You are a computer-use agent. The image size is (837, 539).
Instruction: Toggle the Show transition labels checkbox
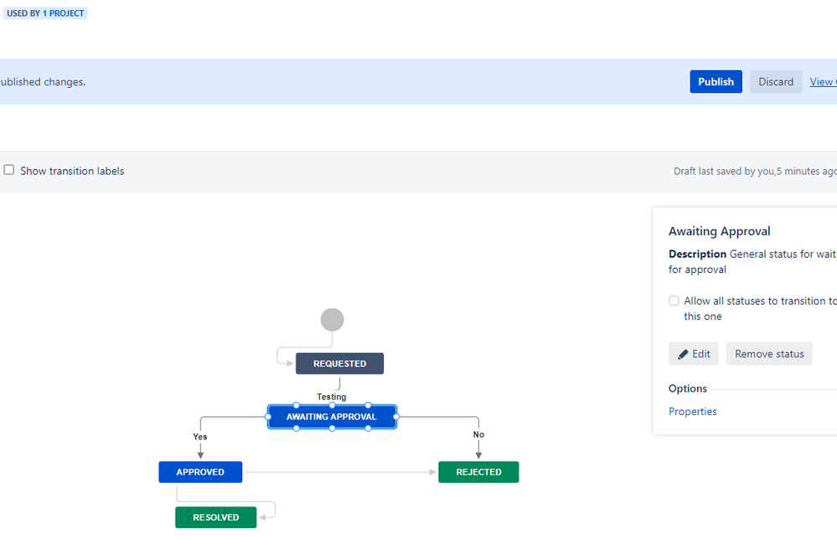coord(8,170)
